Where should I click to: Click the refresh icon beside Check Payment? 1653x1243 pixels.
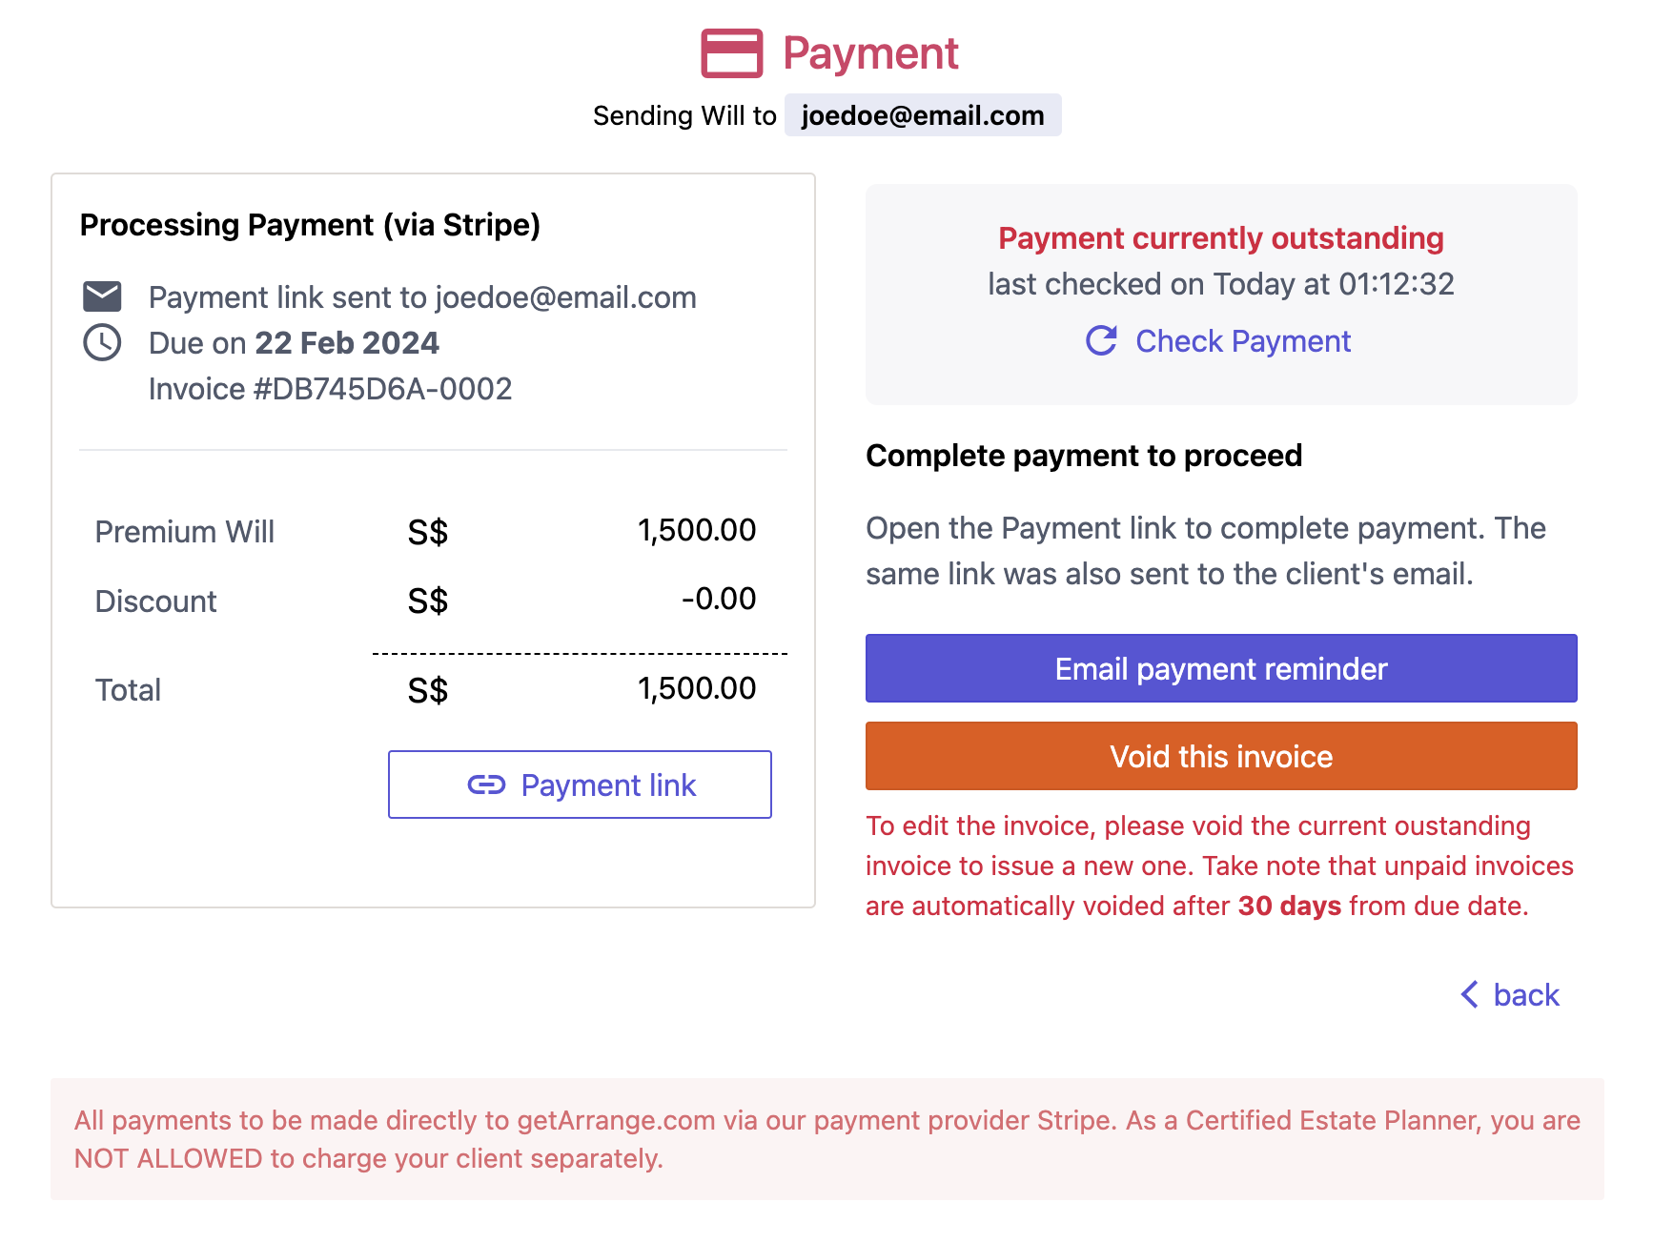1101,340
